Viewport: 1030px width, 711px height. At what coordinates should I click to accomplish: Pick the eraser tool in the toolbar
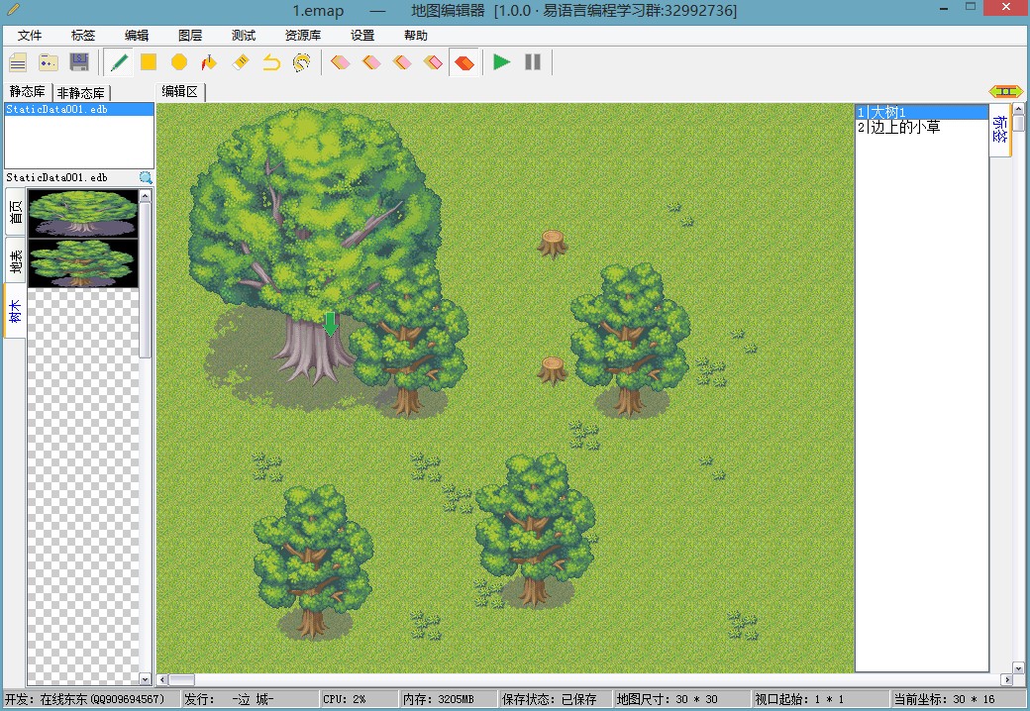(x=241, y=62)
